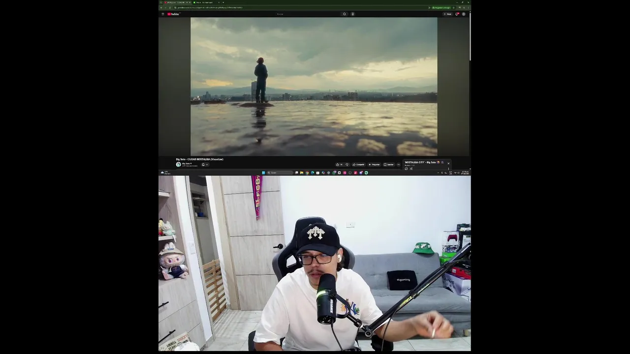Screen dimensions: 630x354
Task: Open File Explorer from the taskbar
Action: [301, 173]
